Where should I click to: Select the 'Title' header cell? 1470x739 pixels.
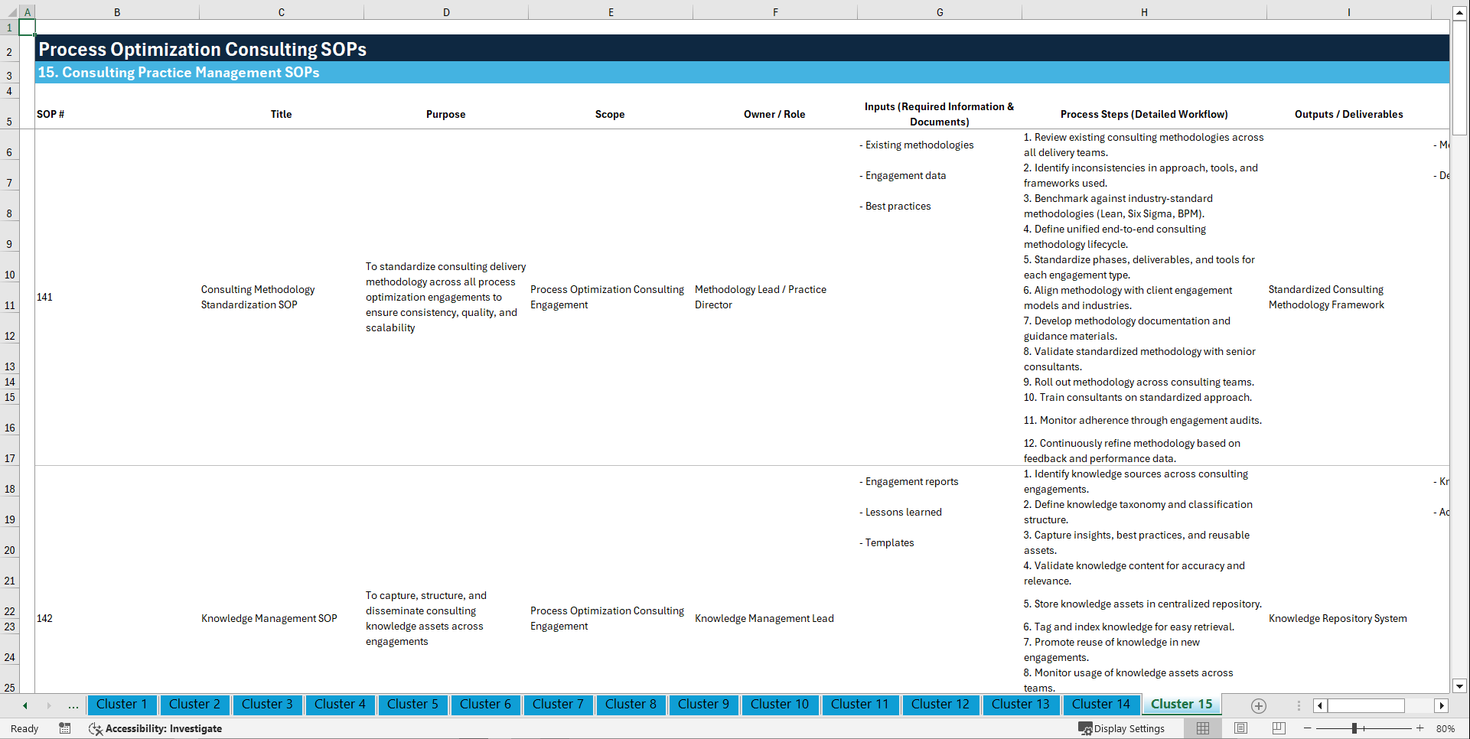281,114
